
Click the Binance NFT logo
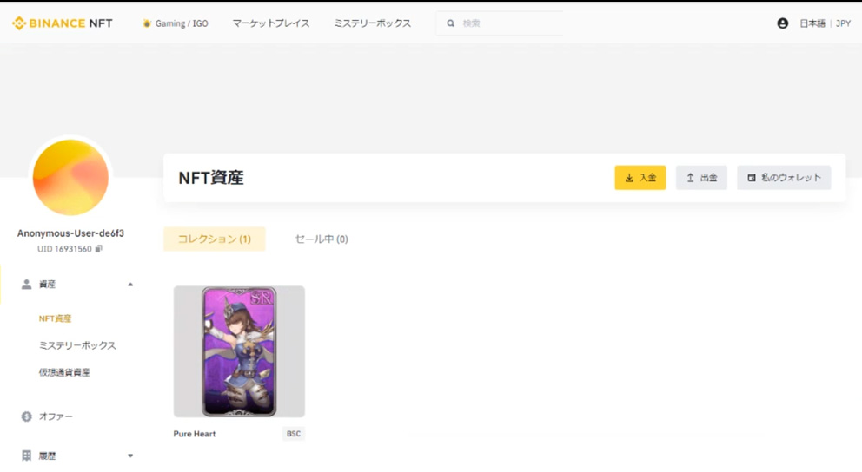[62, 23]
